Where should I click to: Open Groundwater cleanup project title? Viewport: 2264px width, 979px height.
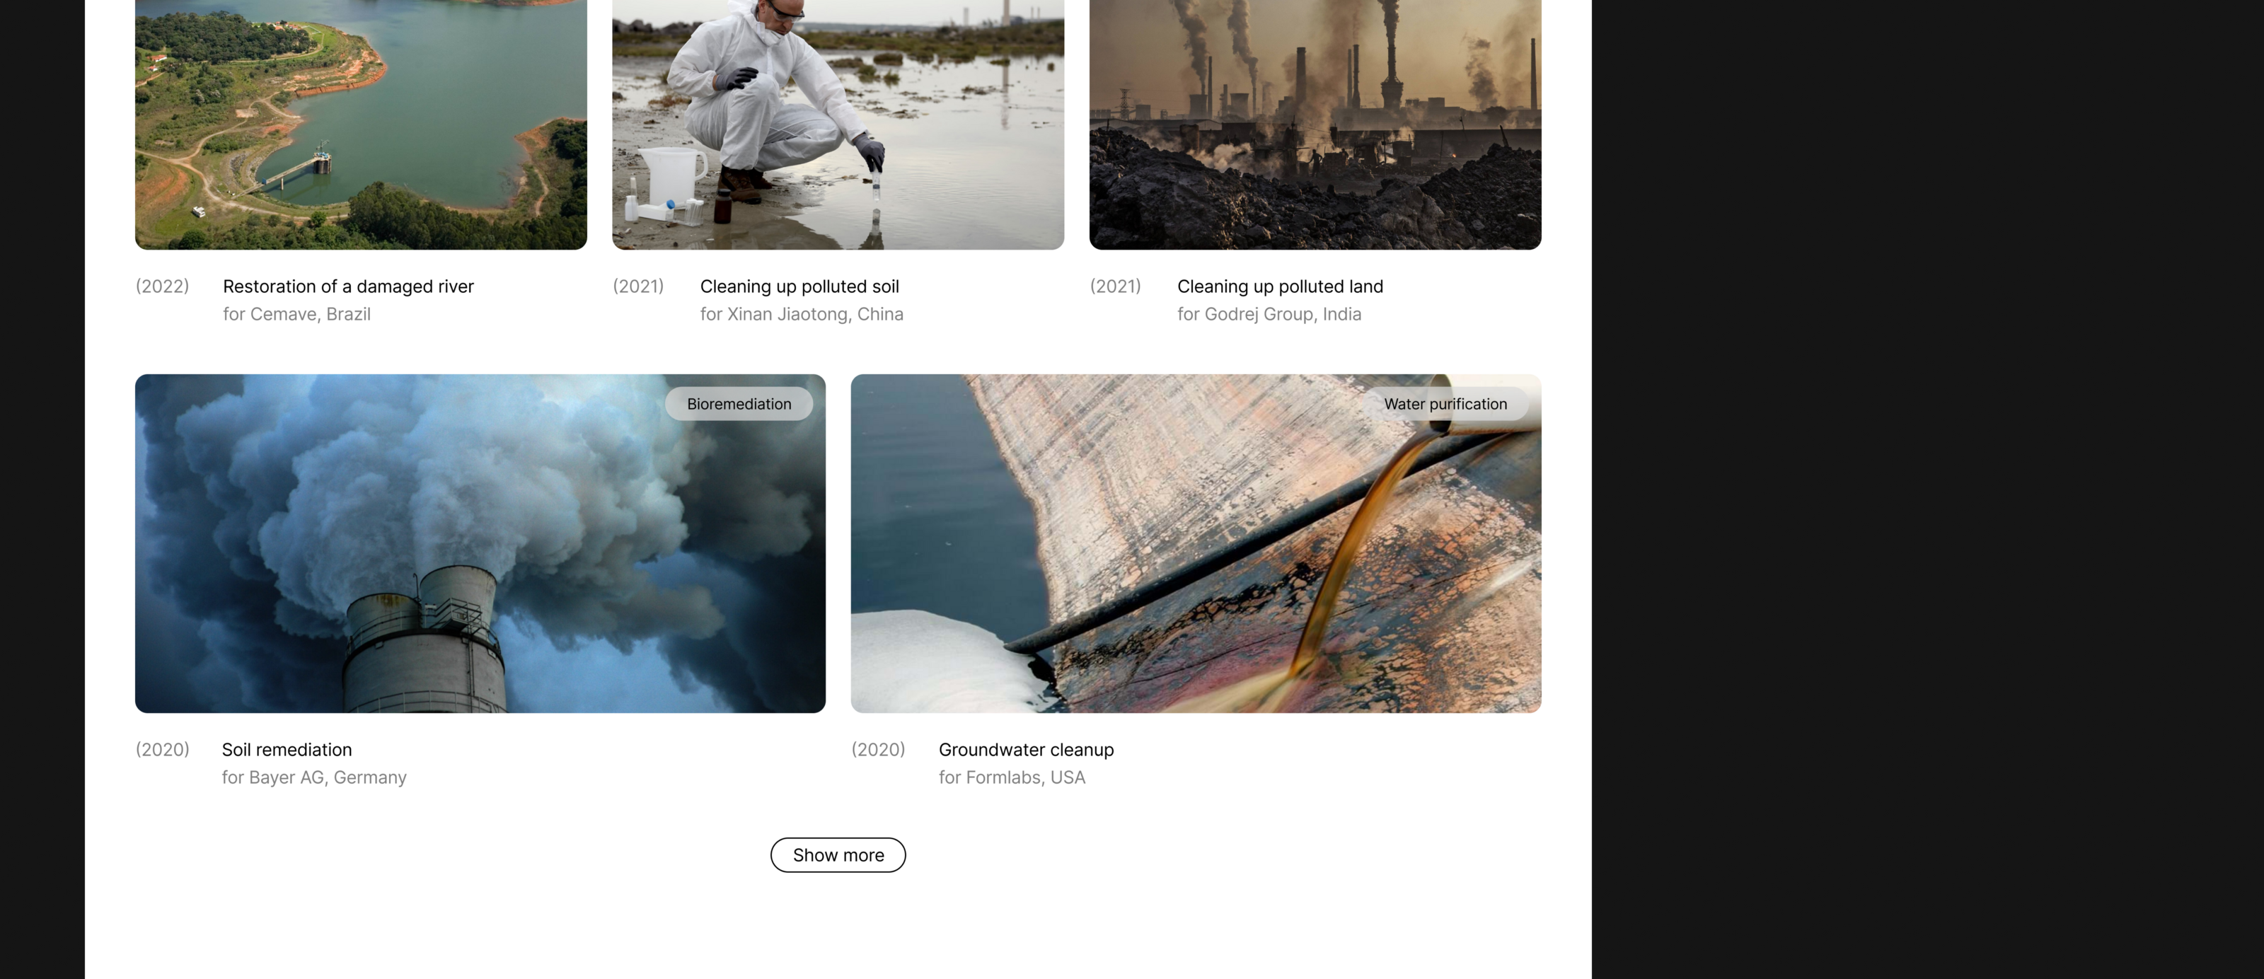[1026, 750]
